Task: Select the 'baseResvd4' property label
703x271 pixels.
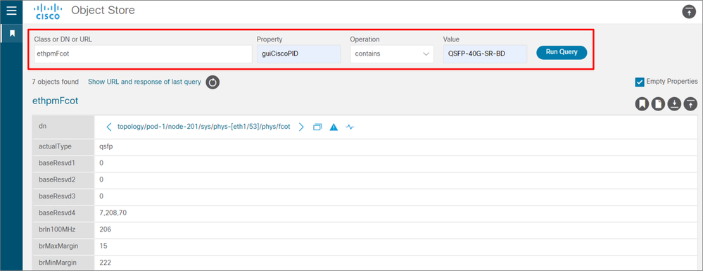Action: pos(57,213)
